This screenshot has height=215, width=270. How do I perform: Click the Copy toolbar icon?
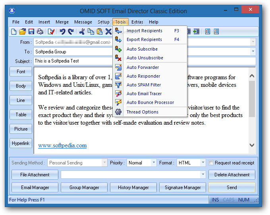click(x=91, y=31)
